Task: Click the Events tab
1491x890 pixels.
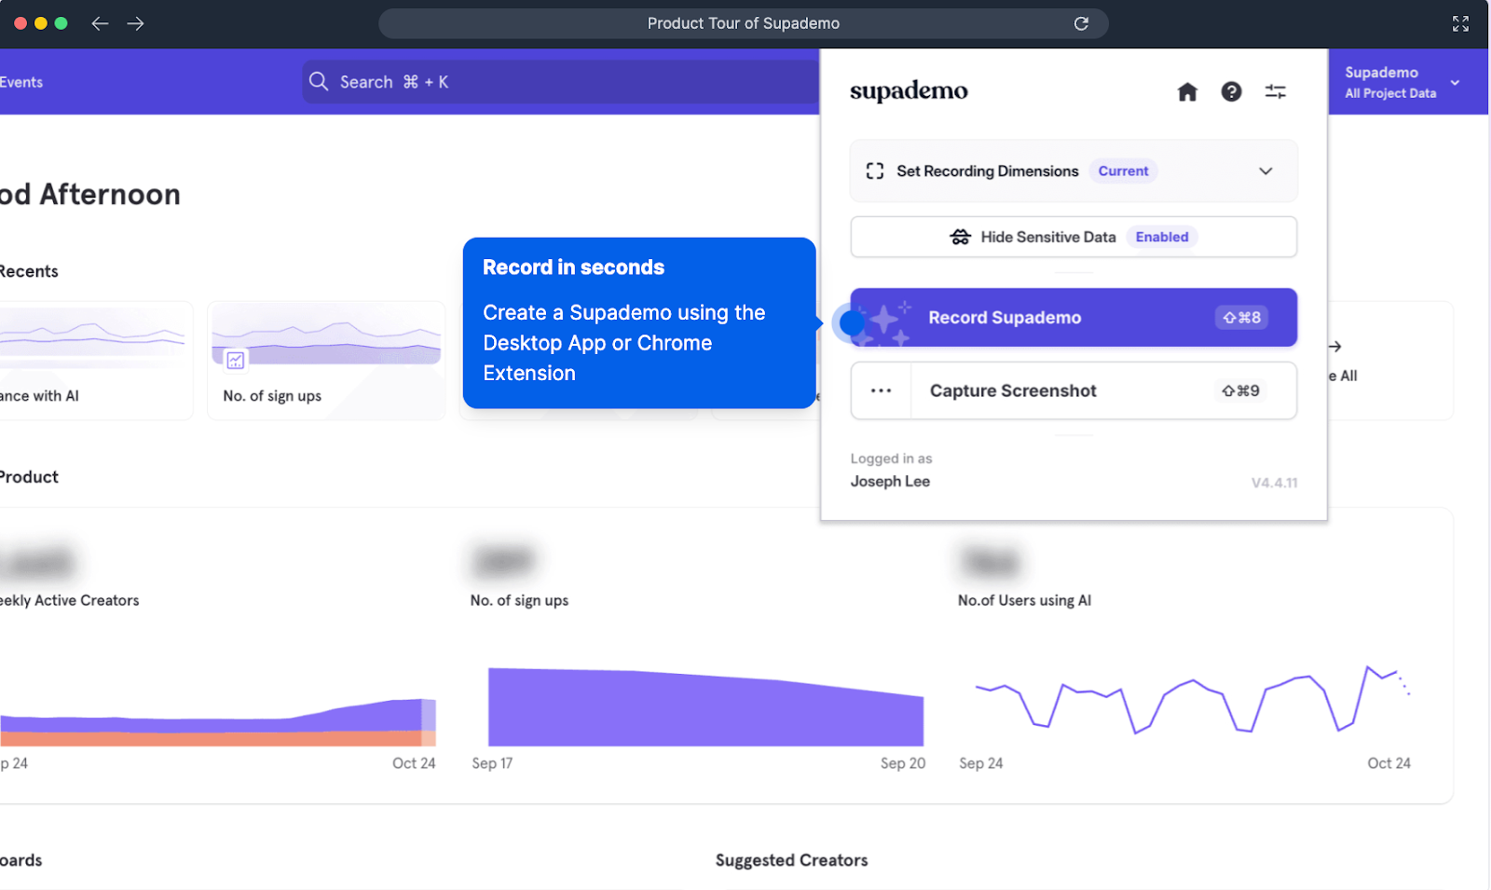Action: coord(21,82)
